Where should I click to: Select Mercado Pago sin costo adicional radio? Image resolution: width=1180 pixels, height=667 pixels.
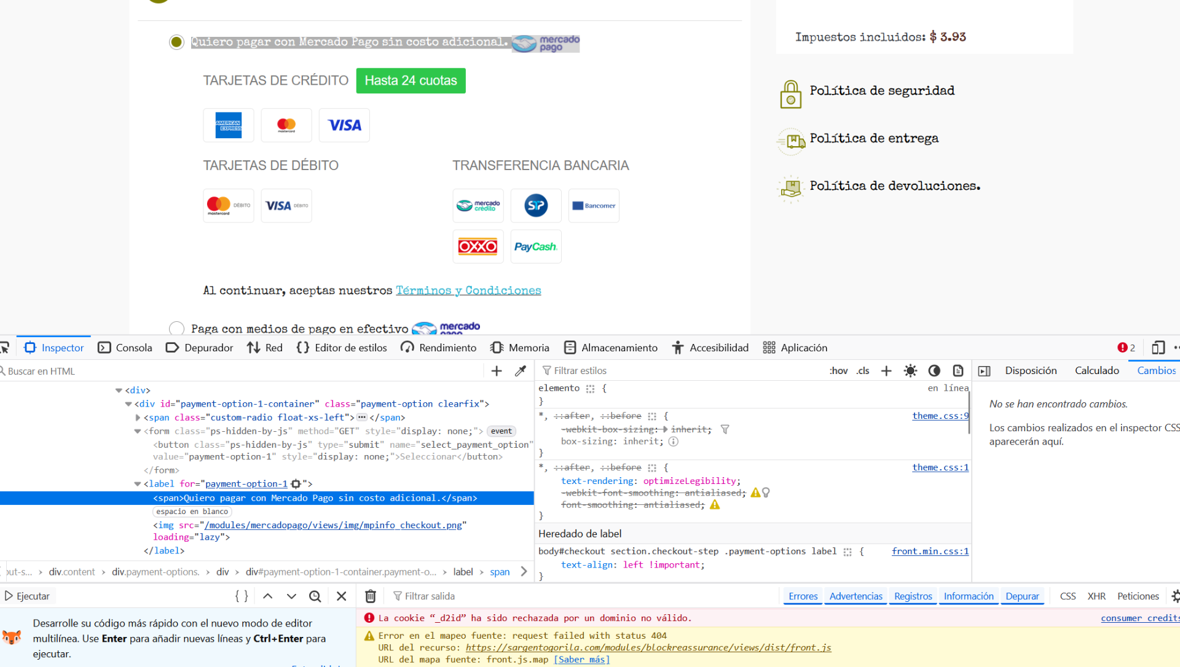click(x=176, y=42)
